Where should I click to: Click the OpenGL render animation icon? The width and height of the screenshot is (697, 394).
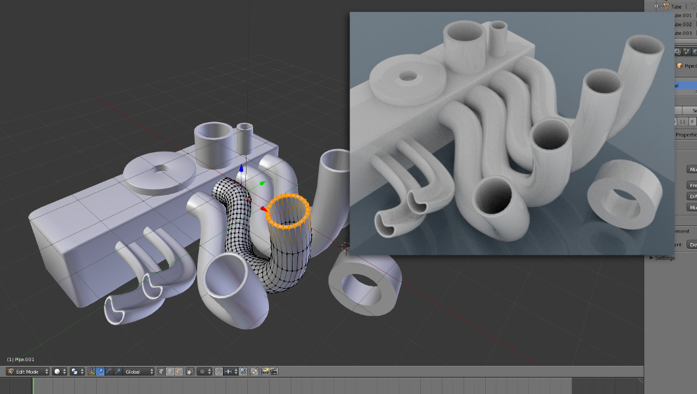click(274, 372)
